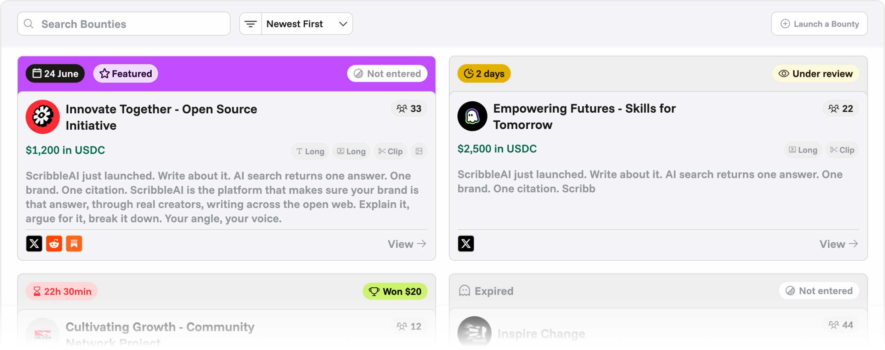Click the X icon on Empowering Futures card

pos(466,243)
